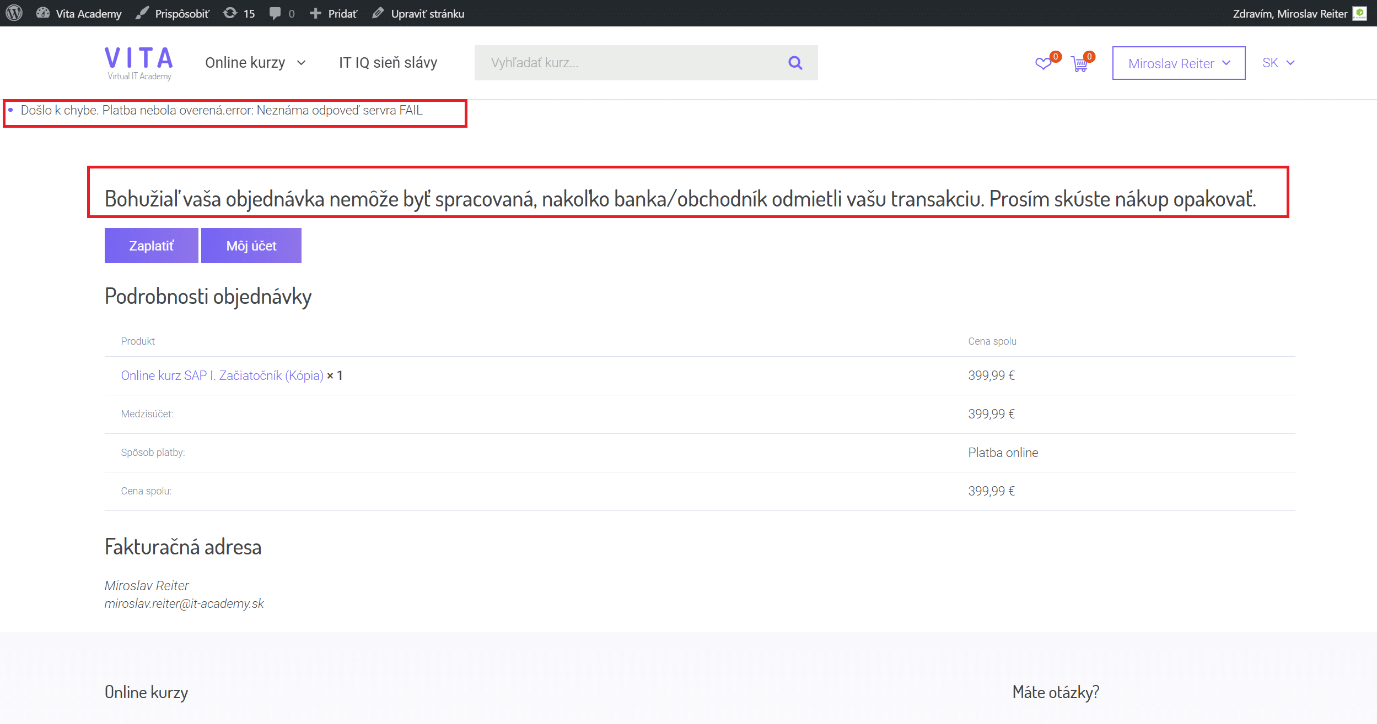Go to VITA Virtual IT Academy homepage logo
Screen dimensions: 1377x724
point(139,63)
